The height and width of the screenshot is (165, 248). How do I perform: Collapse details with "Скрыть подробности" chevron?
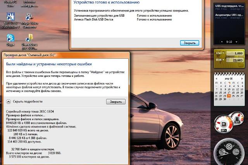tap(9, 102)
